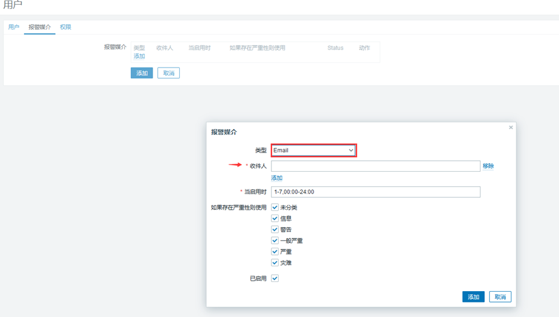Toggle the 一般严重 severity checkbox
Image resolution: width=559 pixels, height=317 pixels.
point(275,240)
